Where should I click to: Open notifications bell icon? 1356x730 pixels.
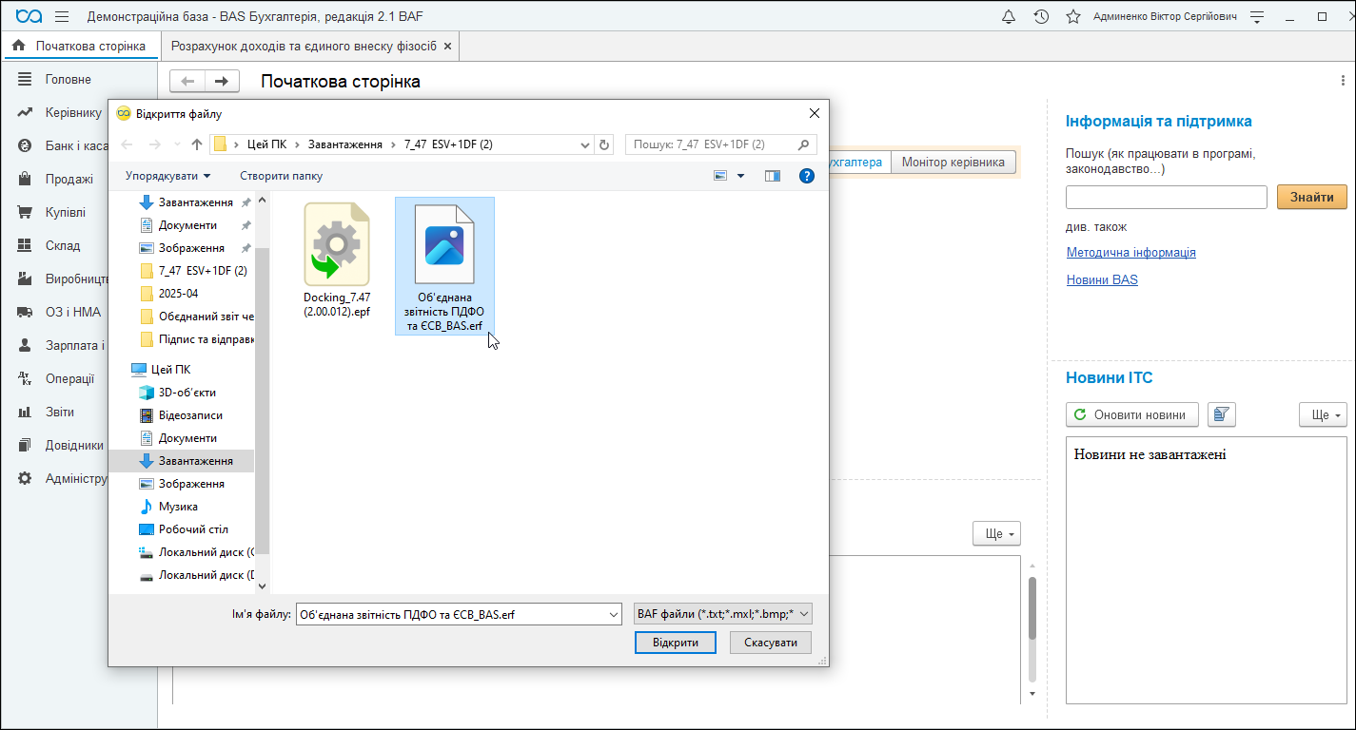[1009, 17]
